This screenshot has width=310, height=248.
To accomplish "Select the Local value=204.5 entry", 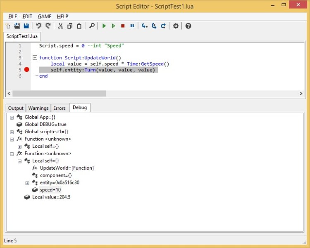I will pyautogui.click(x=51, y=197).
